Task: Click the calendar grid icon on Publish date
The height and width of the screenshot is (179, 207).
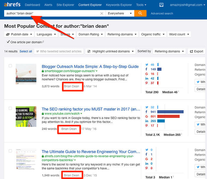Action: (x=8, y=34)
